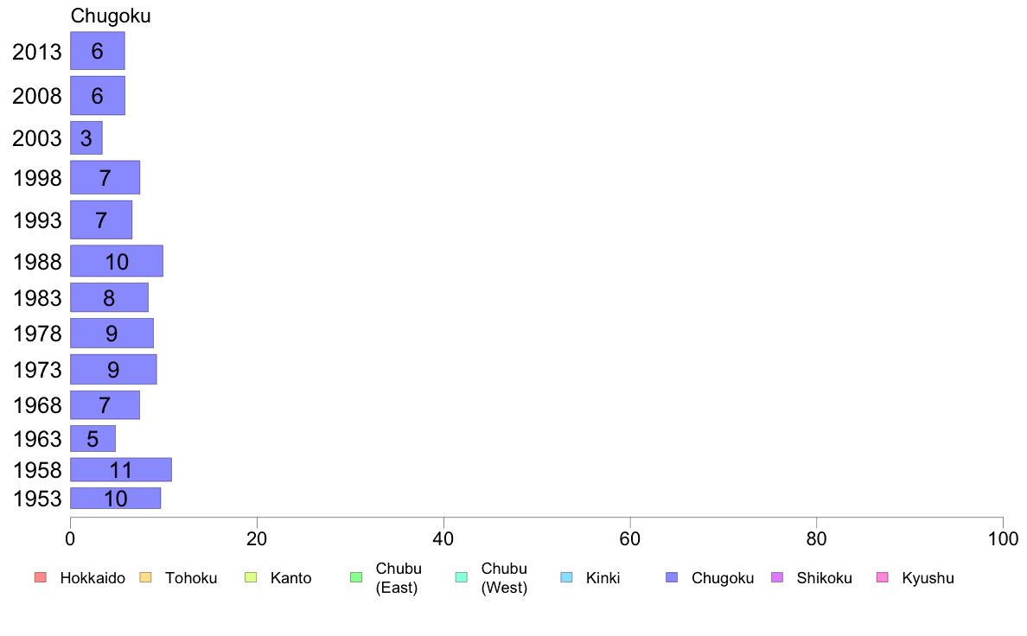Screen dimensions: 1027x636
Task: Click the 100 tick on the x-axis
Action: pos(1004,539)
